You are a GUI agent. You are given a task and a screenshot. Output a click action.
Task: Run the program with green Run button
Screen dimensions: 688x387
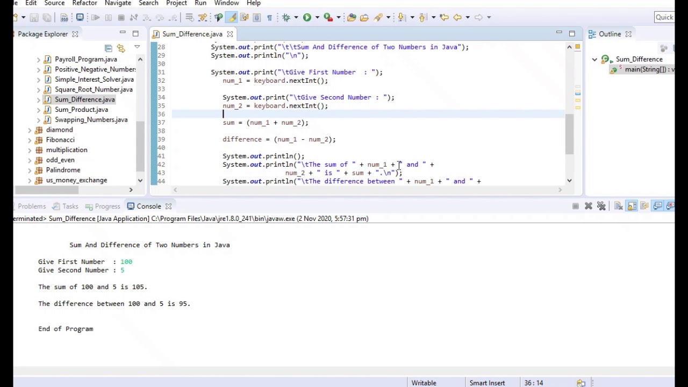tap(307, 17)
